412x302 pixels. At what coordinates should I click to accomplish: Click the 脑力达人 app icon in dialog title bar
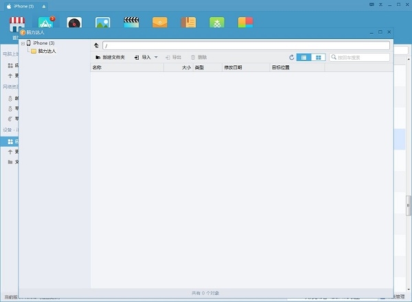pyautogui.click(x=23, y=32)
